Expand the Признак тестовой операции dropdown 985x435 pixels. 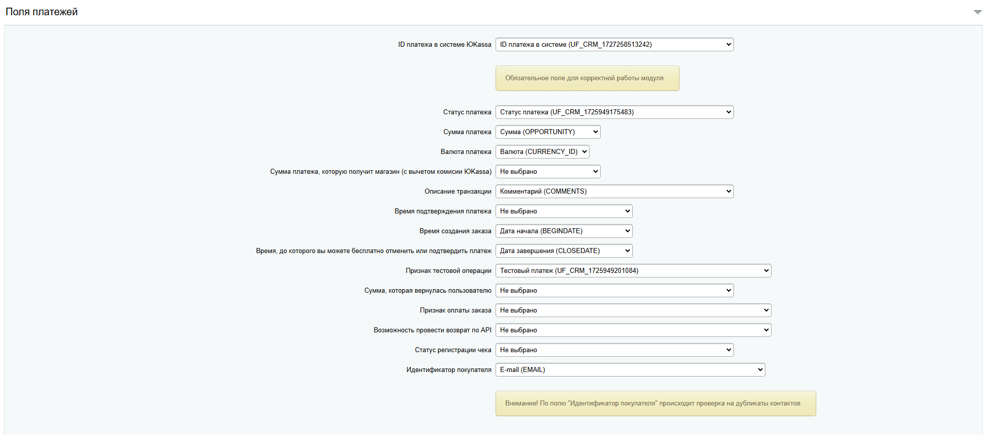pos(633,271)
